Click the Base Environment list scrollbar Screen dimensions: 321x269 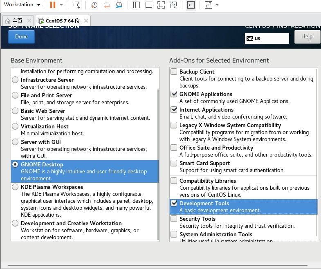[158, 165]
